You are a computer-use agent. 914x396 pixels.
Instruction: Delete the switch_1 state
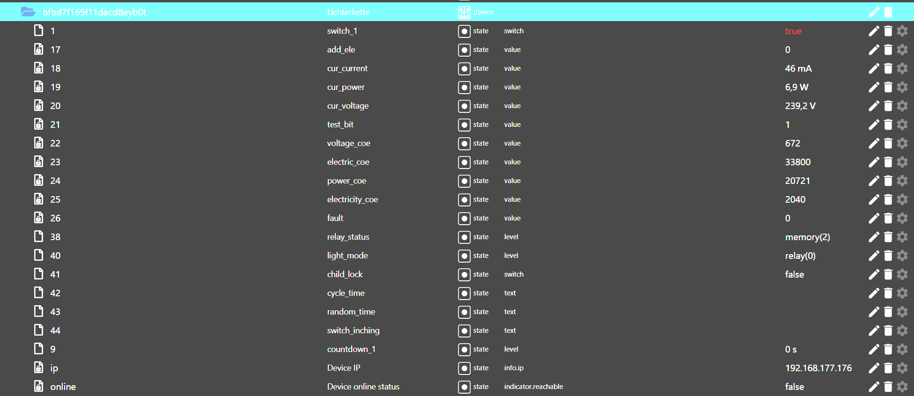[888, 31]
